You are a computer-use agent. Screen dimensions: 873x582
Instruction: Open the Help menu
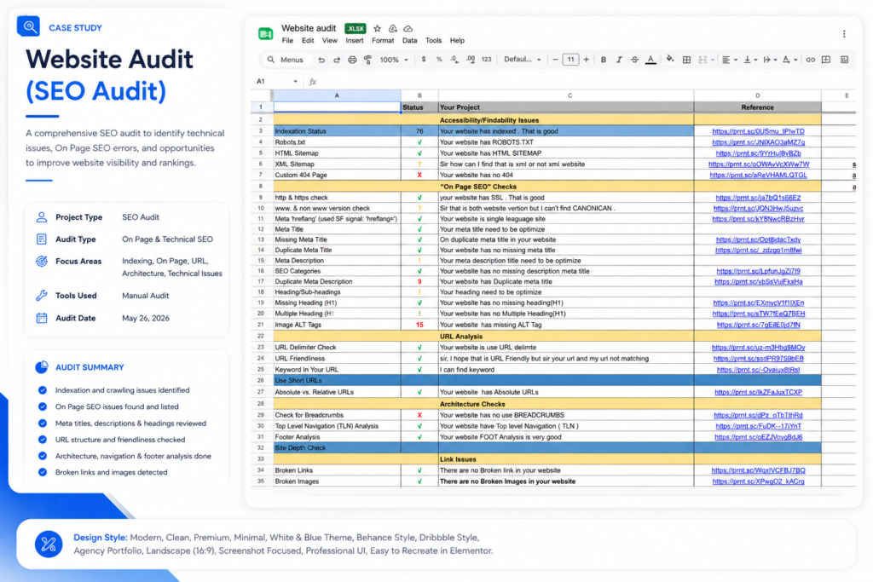click(x=457, y=41)
